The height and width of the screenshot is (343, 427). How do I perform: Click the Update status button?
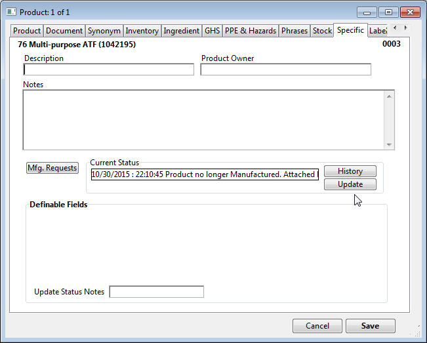tap(350, 184)
